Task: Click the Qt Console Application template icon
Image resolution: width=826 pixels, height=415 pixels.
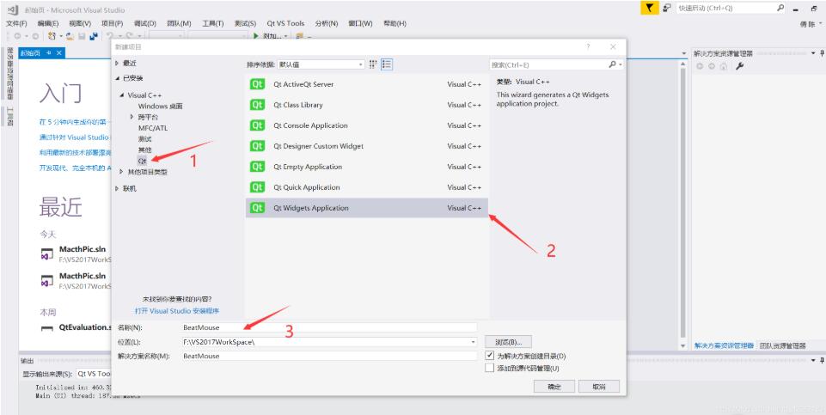Action: (257, 125)
